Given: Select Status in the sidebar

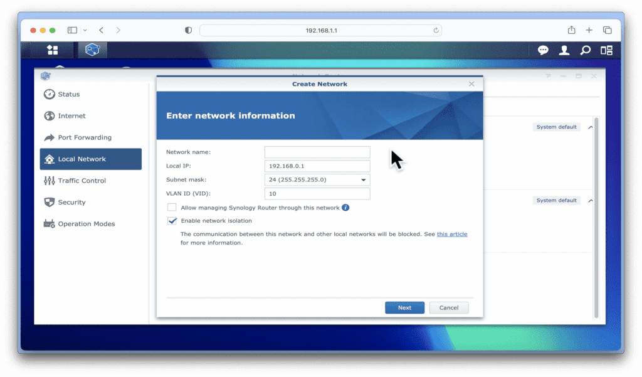Looking at the screenshot, I should (x=91, y=94).
